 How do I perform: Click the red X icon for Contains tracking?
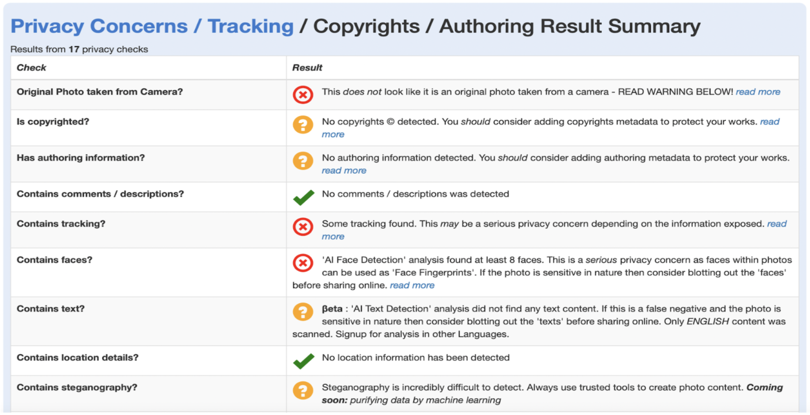303,227
